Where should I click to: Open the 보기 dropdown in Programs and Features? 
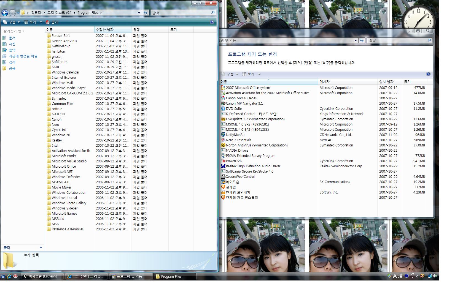pos(259,74)
